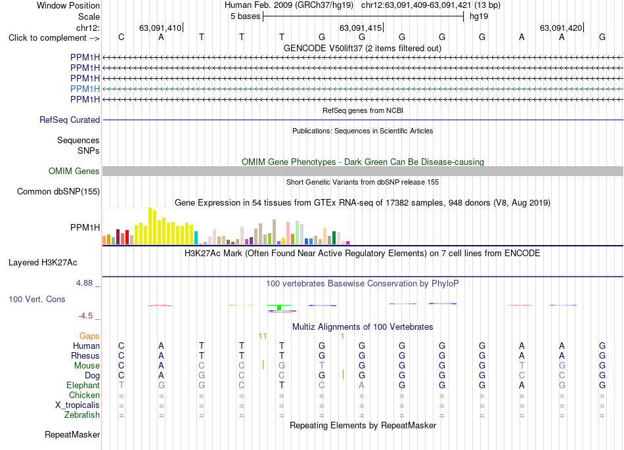624x450 pixels.
Task: Click the Scale track label
Action: 89,16
